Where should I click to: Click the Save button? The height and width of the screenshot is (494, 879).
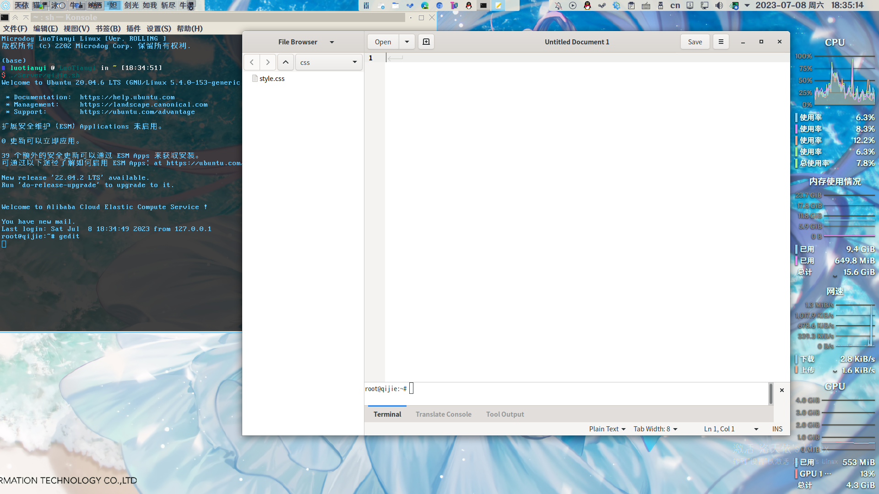[695, 42]
